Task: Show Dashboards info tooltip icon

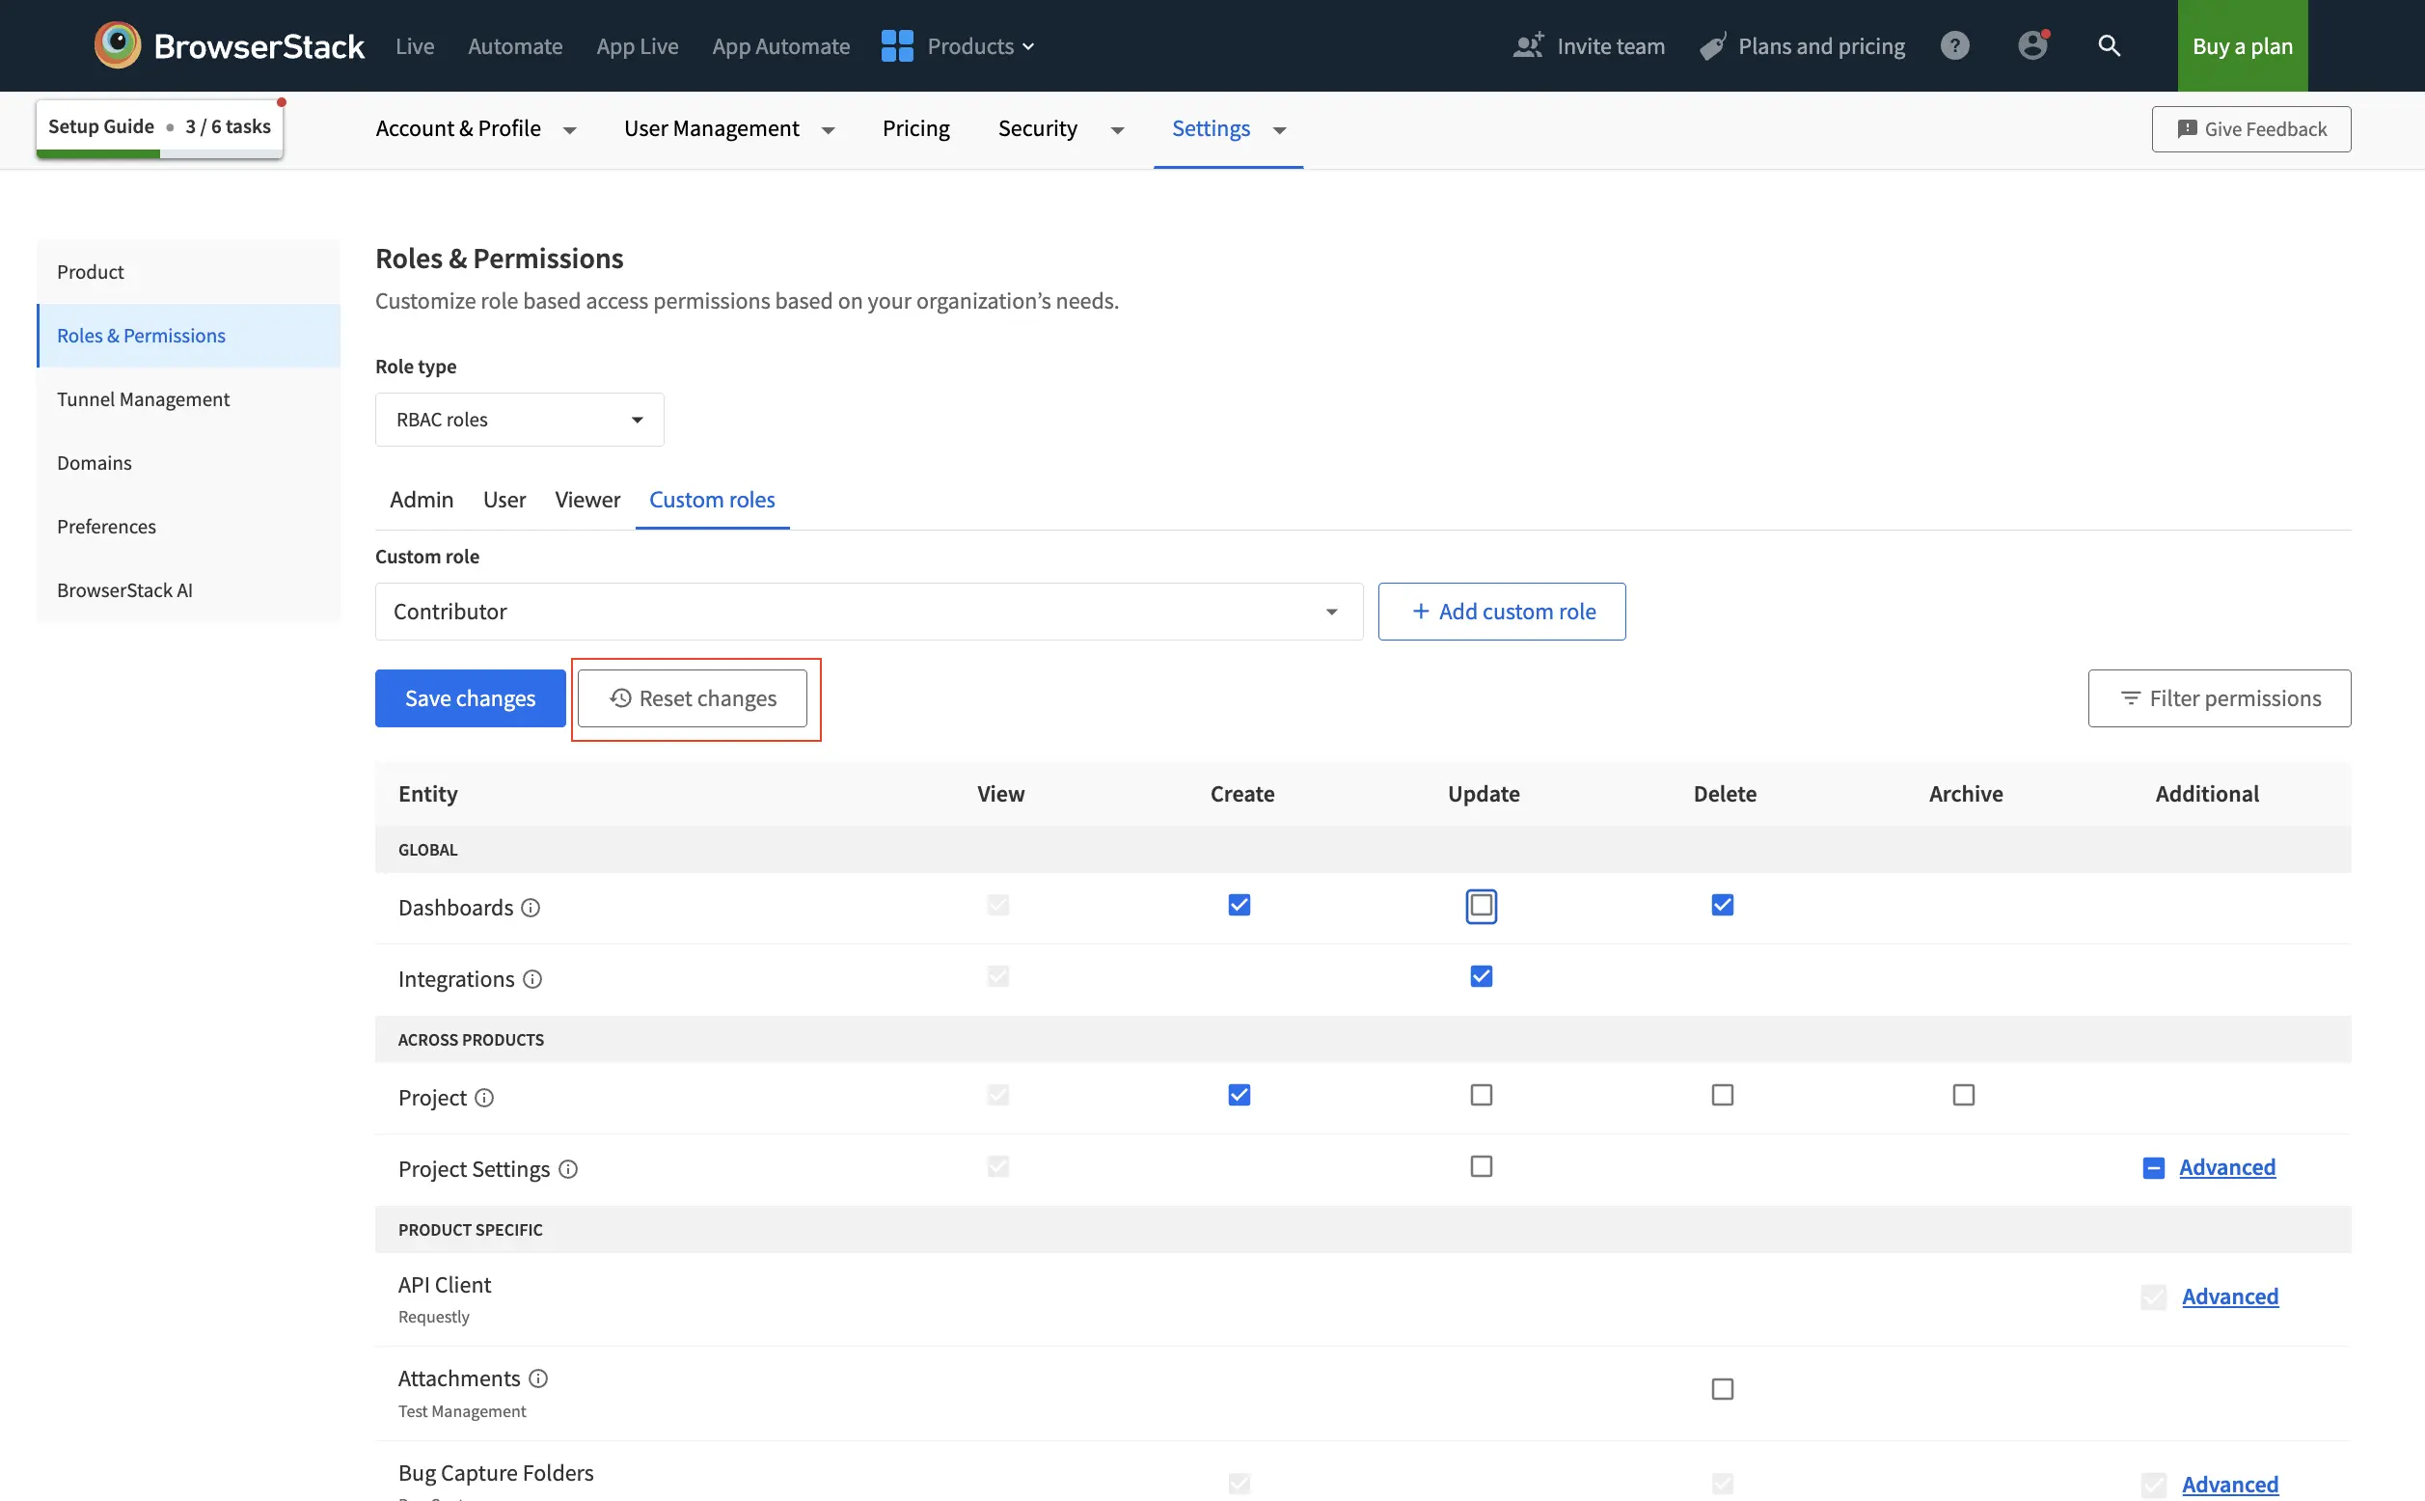Action: coord(531,908)
